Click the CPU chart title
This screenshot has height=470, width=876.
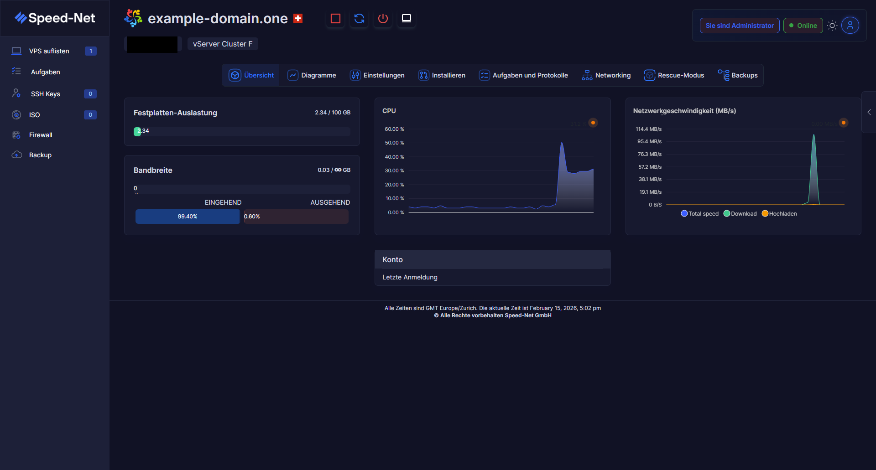click(x=389, y=111)
